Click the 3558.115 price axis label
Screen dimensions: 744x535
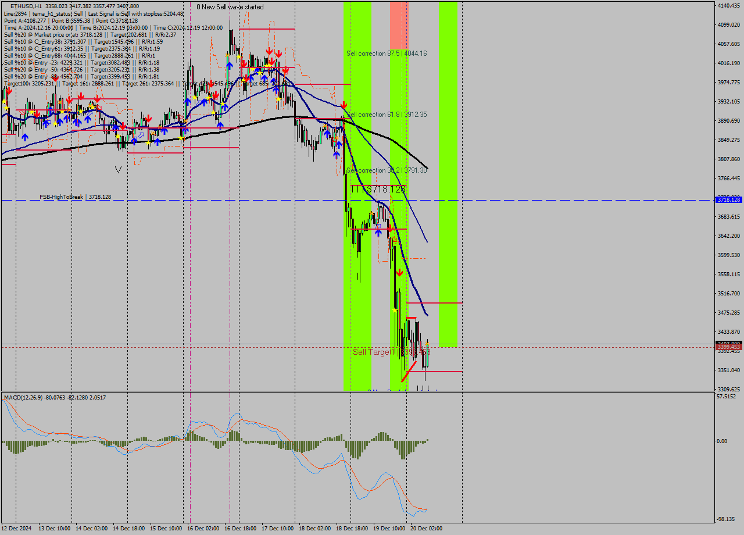coord(728,274)
